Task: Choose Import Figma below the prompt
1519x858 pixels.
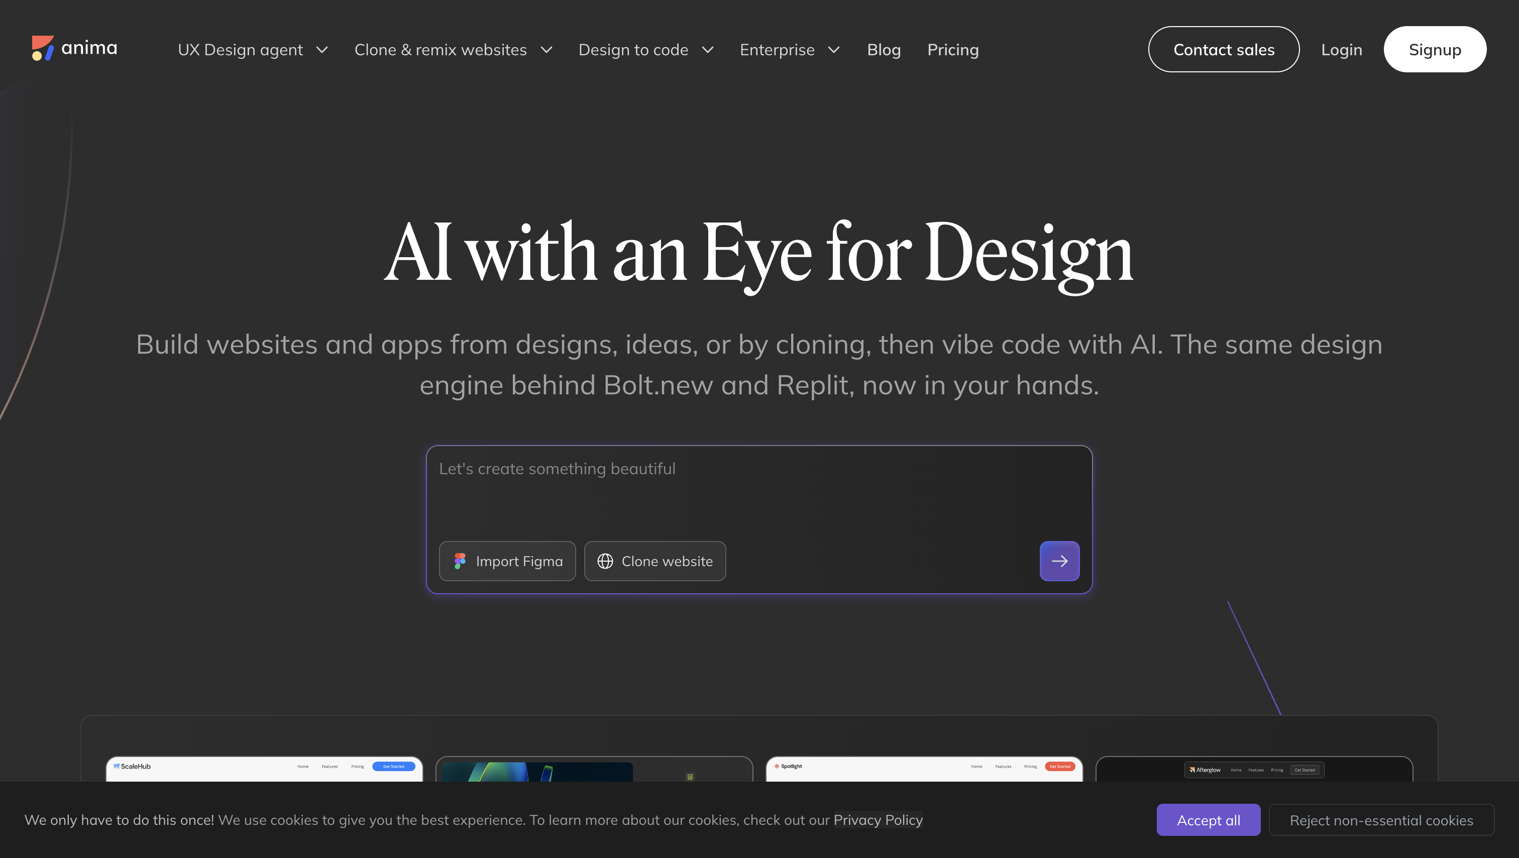Action: coord(507,561)
